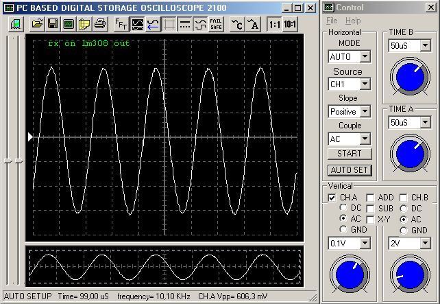Uncheck the CH.A channel checkbox
440x304 pixels.
click(332, 198)
